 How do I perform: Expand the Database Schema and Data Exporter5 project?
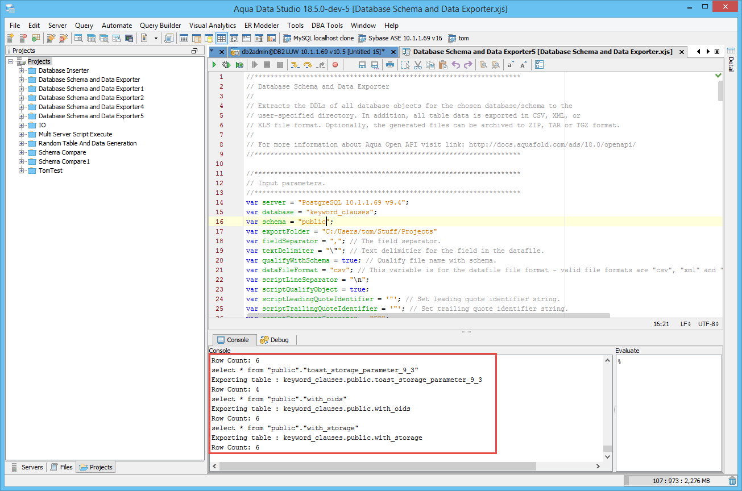pyautogui.click(x=22, y=116)
